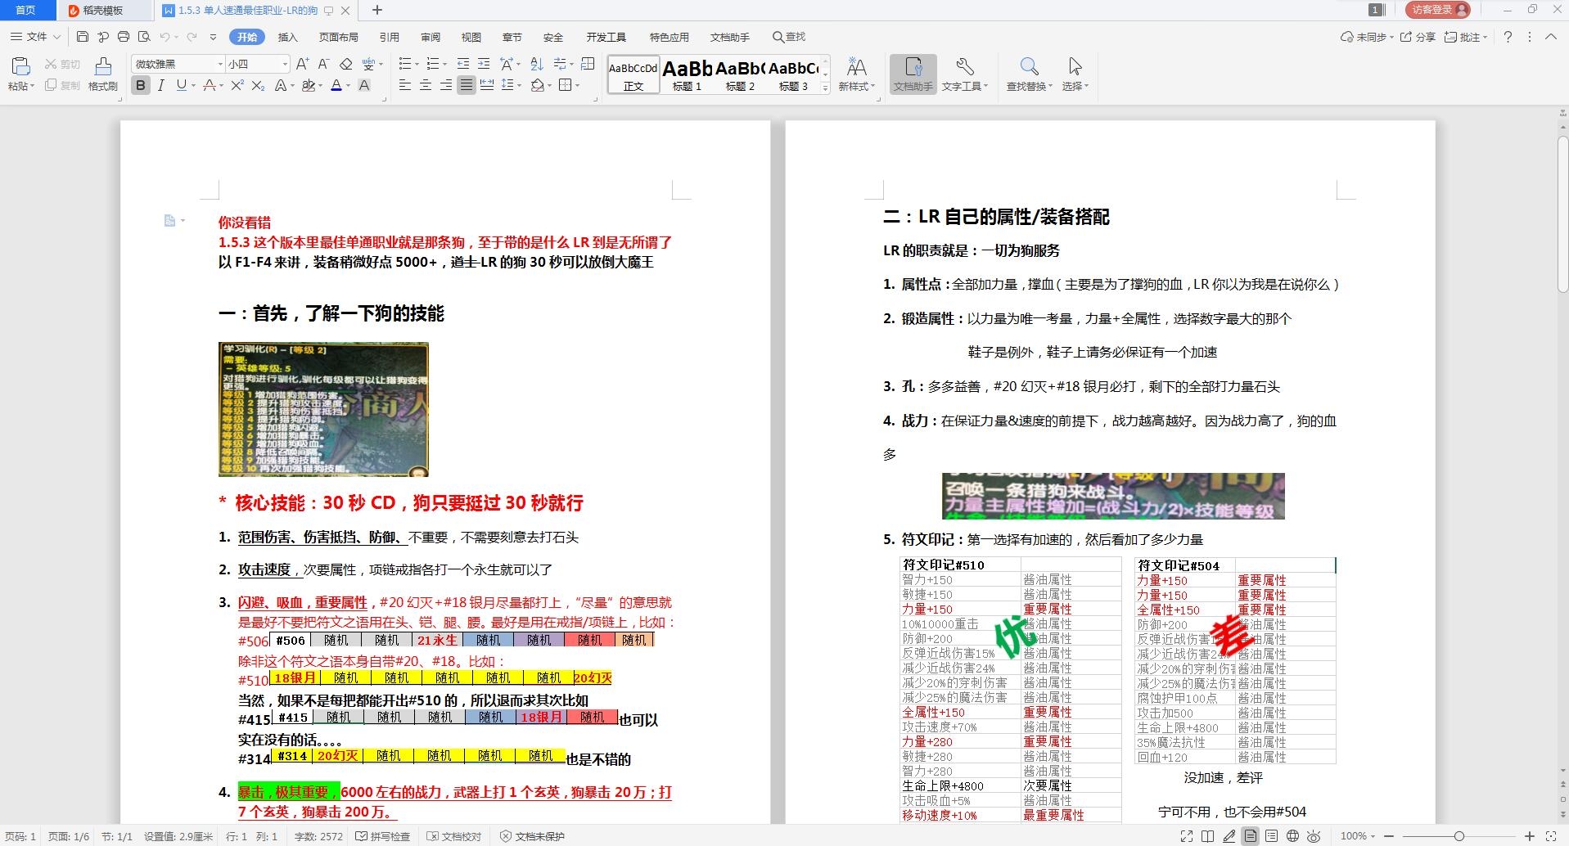Apply superscript formatting

tap(237, 85)
